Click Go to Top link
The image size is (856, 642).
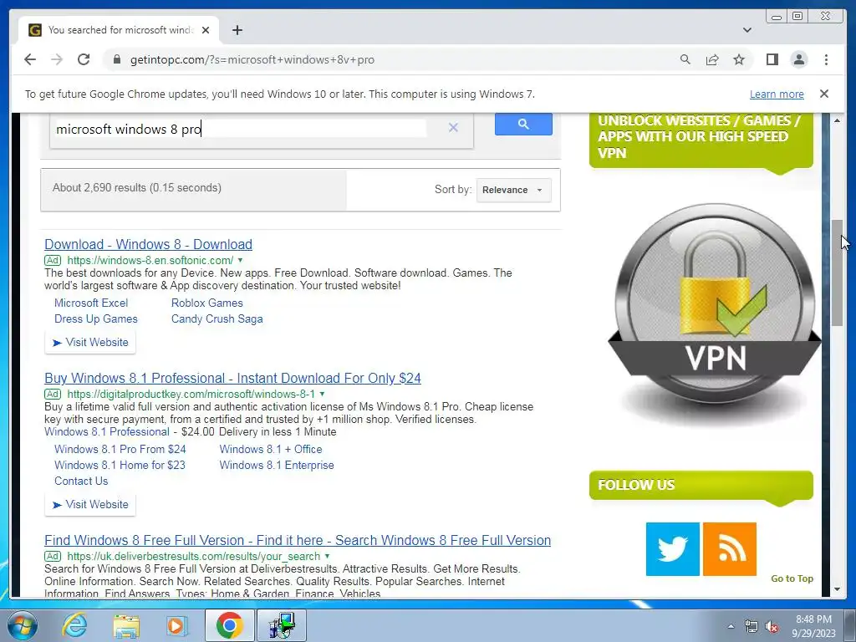pos(792,578)
